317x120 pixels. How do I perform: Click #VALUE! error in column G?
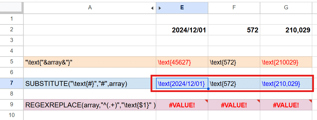click(x=286, y=105)
